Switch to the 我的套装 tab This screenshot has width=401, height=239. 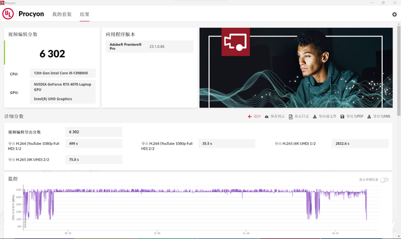[x=62, y=14]
